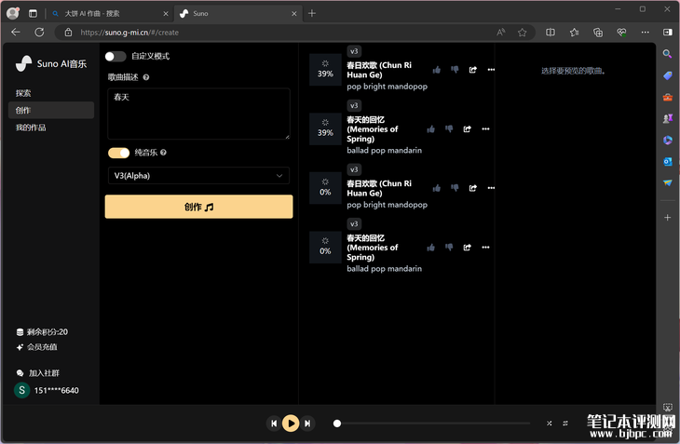Open a new browser tab
This screenshot has width=680, height=444.
(x=312, y=13)
